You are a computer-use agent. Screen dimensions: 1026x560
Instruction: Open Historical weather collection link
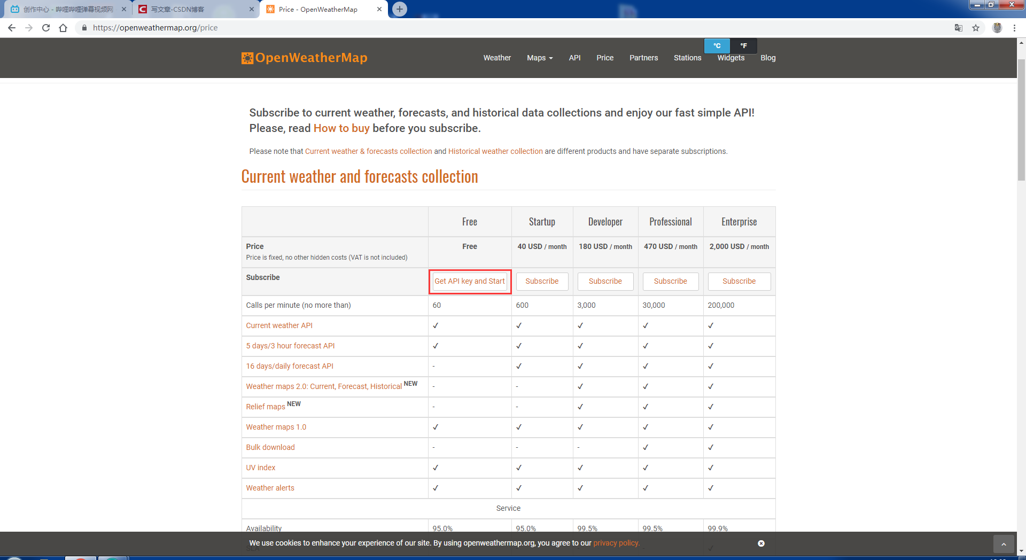coord(495,151)
